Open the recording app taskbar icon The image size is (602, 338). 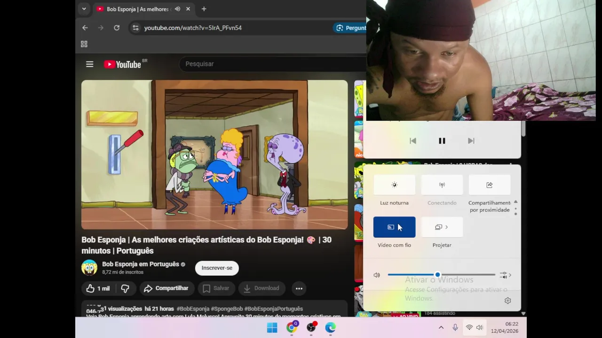(x=311, y=328)
